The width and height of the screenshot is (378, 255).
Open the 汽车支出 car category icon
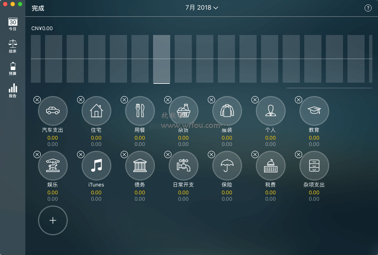click(53, 111)
